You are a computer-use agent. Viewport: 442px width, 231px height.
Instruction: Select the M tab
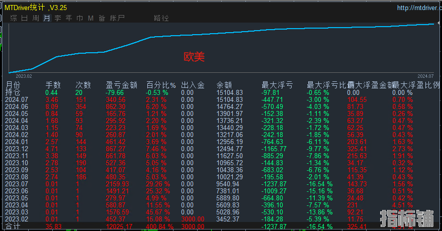[x=91, y=18]
